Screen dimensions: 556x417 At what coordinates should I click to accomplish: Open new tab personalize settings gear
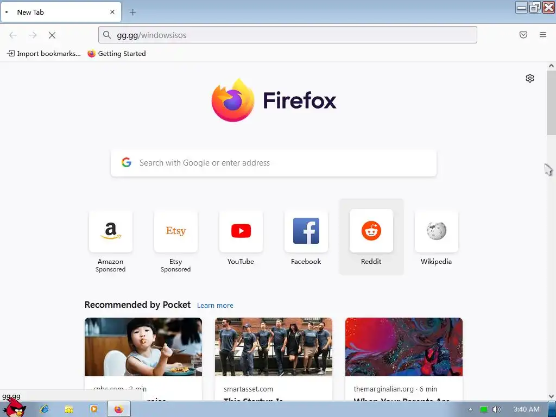point(530,78)
